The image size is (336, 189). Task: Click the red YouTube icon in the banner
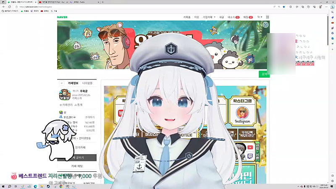click(250, 147)
